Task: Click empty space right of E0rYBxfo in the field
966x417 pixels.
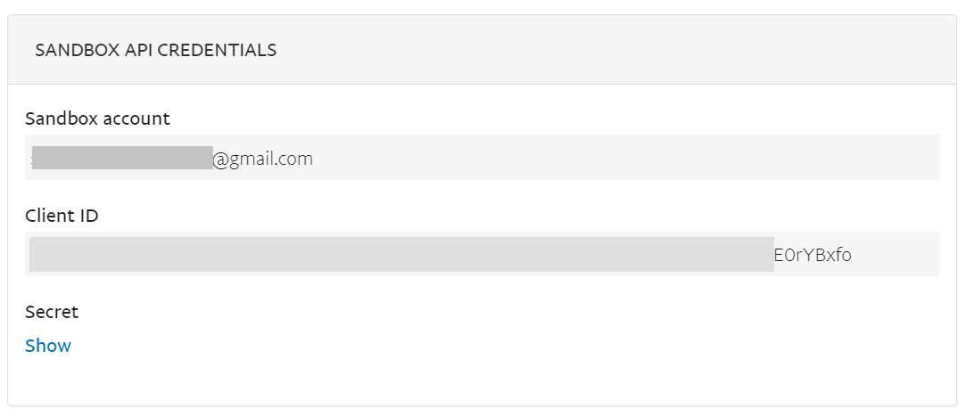Action: (x=896, y=254)
